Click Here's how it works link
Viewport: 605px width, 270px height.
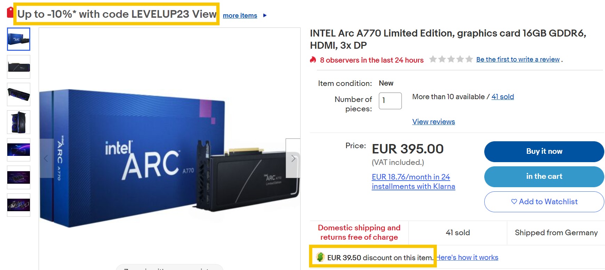pos(467,257)
